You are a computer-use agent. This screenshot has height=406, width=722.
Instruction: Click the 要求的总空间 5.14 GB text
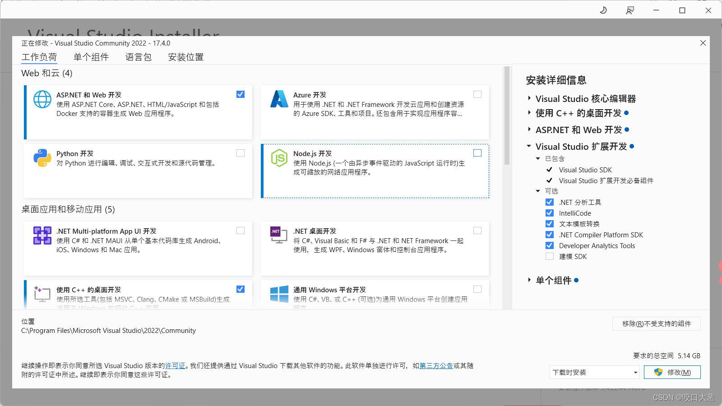coord(666,356)
